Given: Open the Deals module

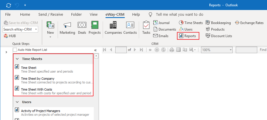Looking at the screenshot, I should [82, 28].
